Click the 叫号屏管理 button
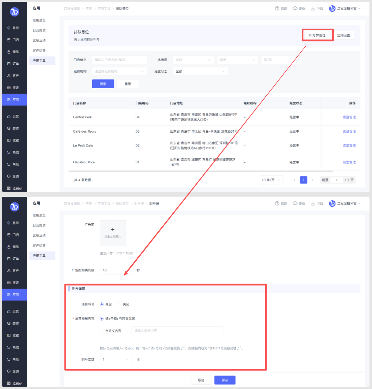 click(317, 35)
